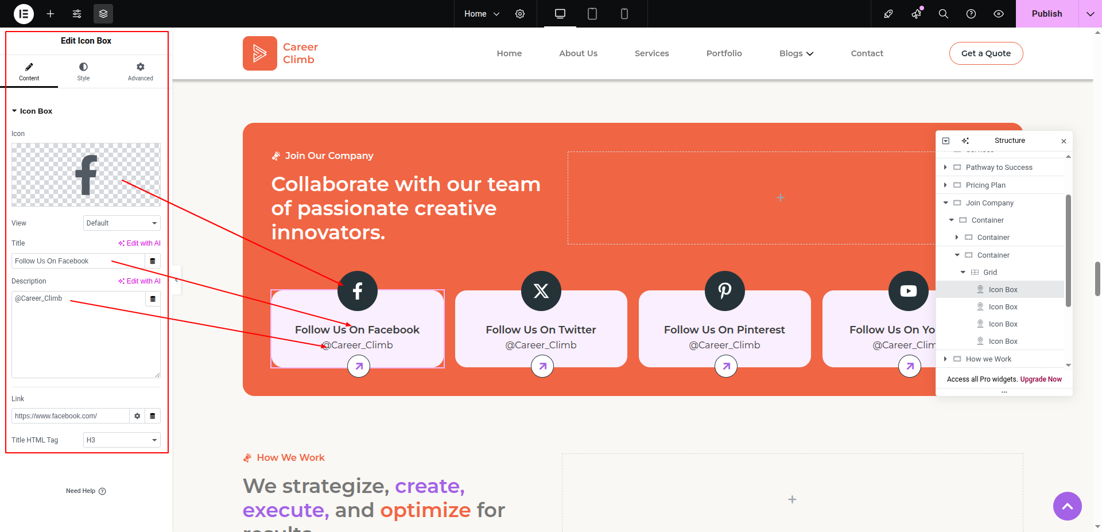
Task: Switch to the Style tab
Action: click(x=83, y=72)
